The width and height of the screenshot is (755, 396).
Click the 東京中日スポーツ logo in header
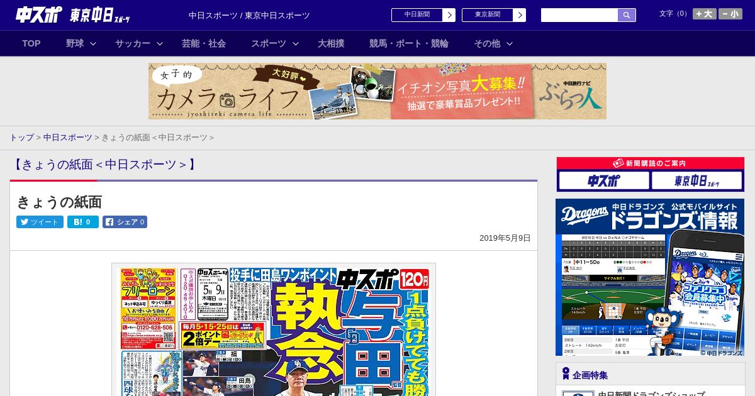point(100,15)
